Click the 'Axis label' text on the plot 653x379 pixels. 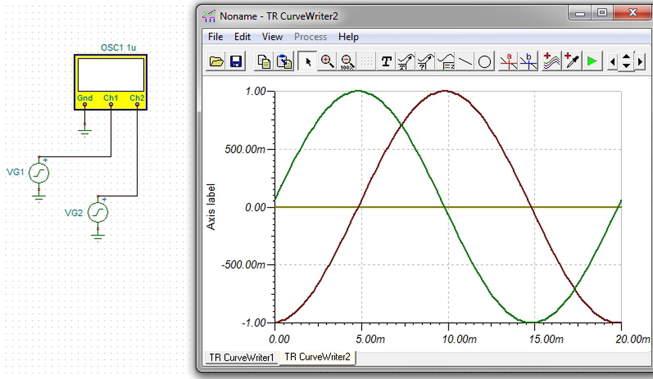[x=211, y=207]
